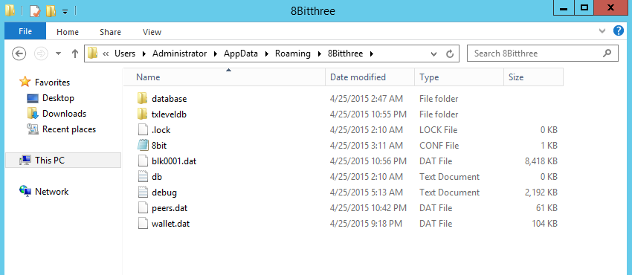Click Users in the address breadcrumb
Viewport: 632px width, 275px height.
click(x=125, y=54)
